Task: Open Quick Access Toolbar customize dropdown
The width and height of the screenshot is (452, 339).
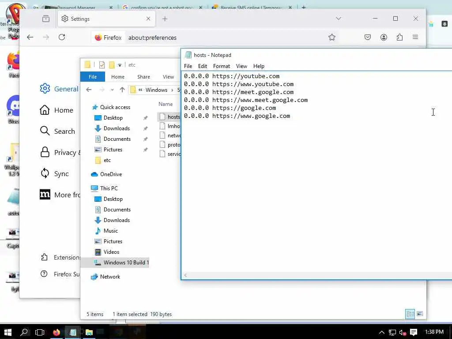Action: 120,65
